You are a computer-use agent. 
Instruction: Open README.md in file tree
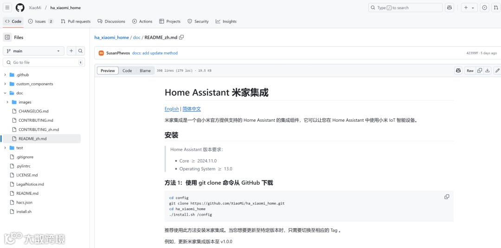[x=27, y=193]
